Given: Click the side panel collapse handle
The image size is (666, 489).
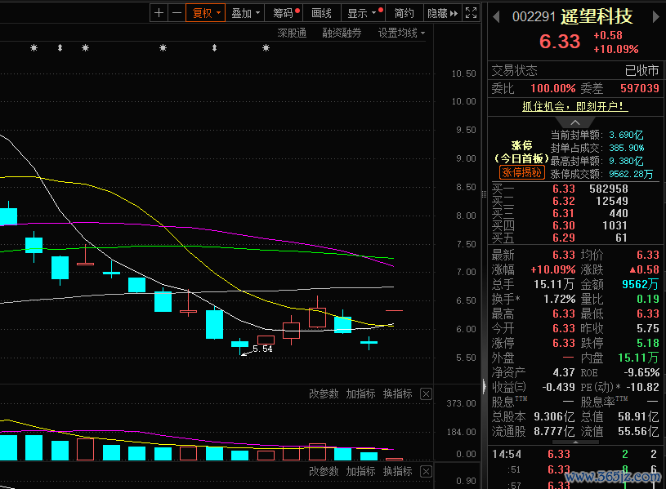Looking at the screenshot, I should click(485, 386).
